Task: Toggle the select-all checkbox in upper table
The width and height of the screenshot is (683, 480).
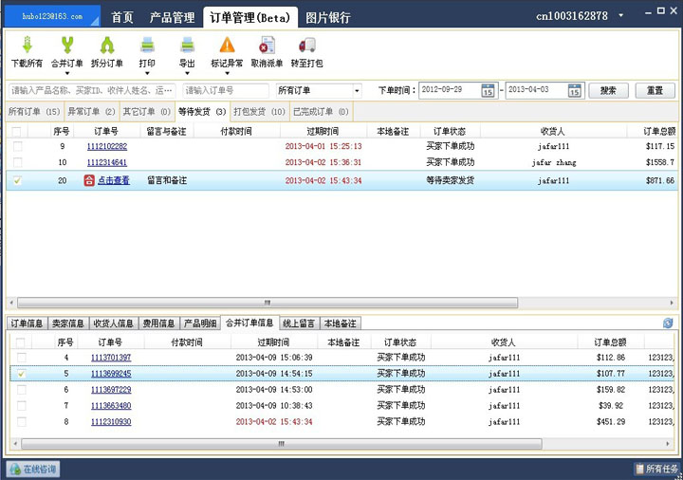Action: click(x=16, y=132)
